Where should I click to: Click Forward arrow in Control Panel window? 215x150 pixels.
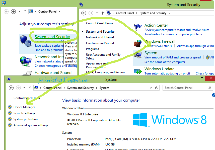click(13, 12)
